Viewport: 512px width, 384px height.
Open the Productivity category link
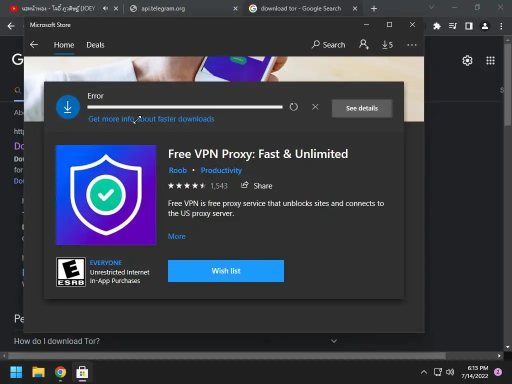click(221, 170)
